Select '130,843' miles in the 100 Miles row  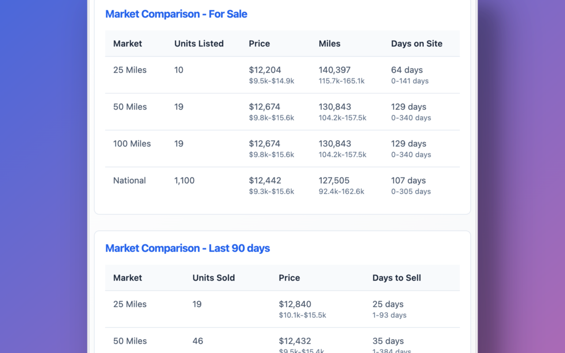click(335, 144)
